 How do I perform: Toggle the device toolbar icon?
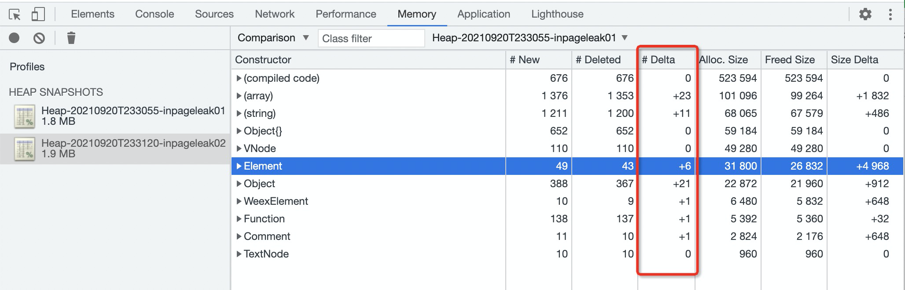click(x=38, y=14)
